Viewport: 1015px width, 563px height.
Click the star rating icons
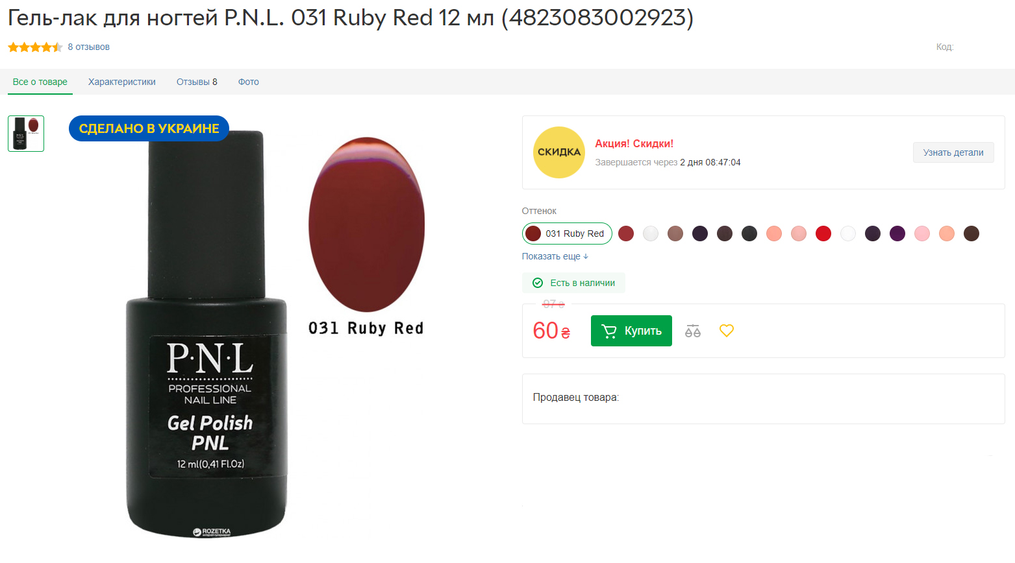pyautogui.click(x=35, y=47)
